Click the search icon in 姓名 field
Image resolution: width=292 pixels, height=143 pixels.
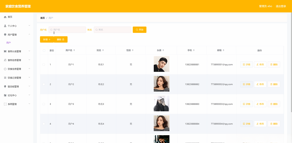tap(97, 30)
